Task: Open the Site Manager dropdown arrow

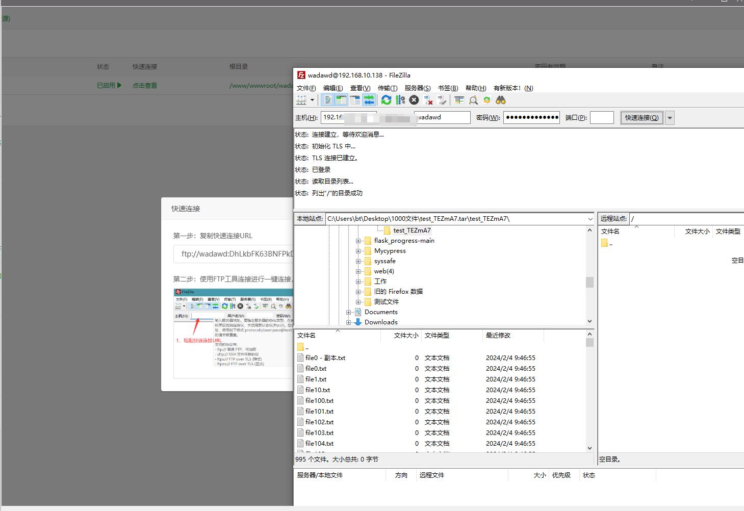Action: pyautogui.click(x=312, y=100)
